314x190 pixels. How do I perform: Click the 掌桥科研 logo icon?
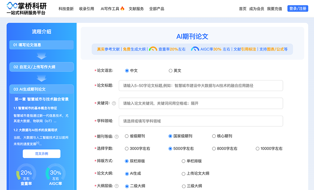[12, 5]
